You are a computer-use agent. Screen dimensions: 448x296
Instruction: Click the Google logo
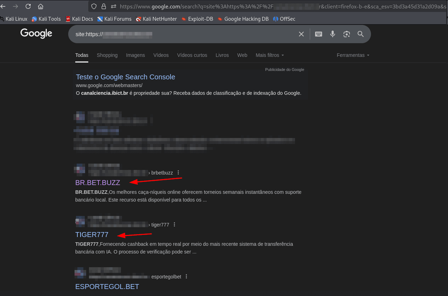point(36,33)
